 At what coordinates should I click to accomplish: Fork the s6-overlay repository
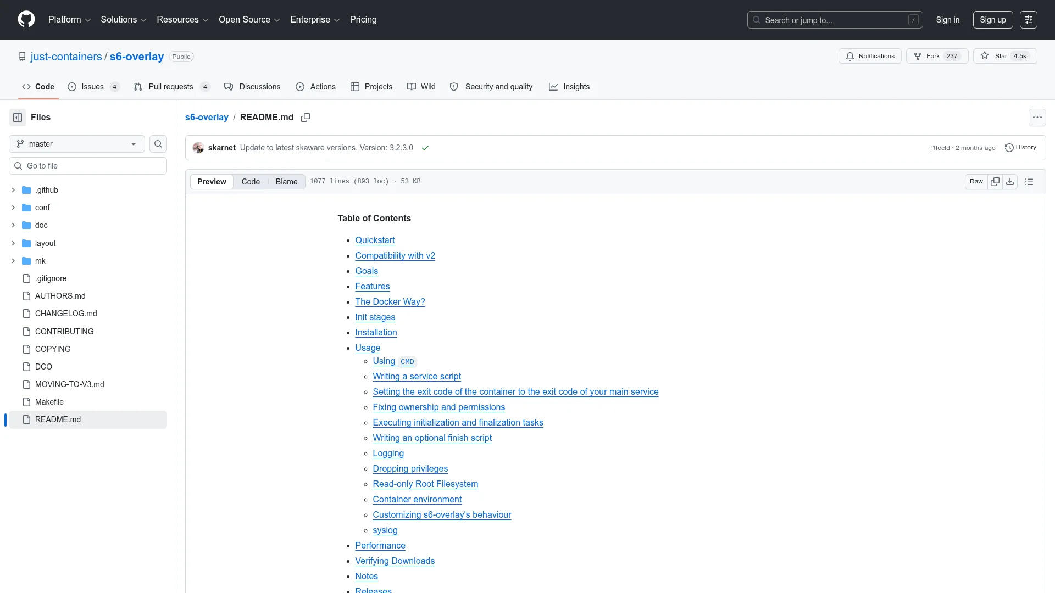pos(937,56)
